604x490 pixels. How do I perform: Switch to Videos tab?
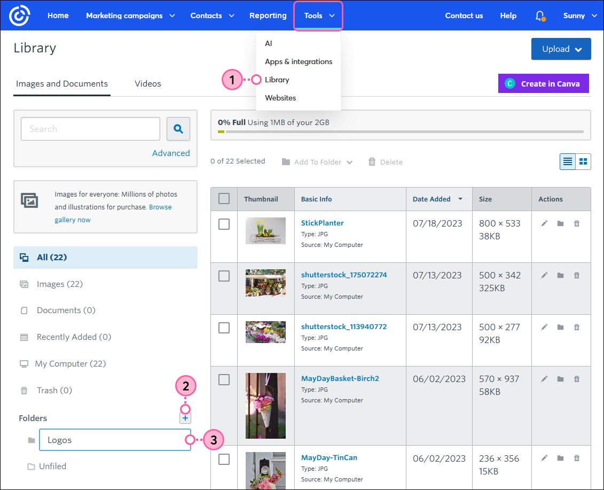click(148, 84)
